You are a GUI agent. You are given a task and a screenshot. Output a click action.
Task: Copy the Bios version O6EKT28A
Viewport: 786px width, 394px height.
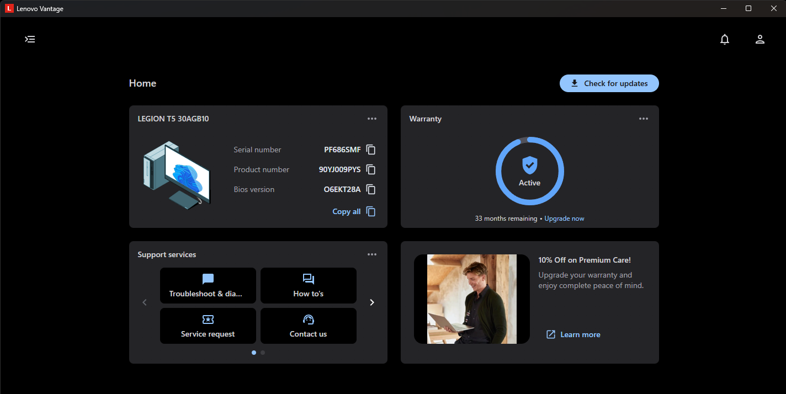[371, 189]
